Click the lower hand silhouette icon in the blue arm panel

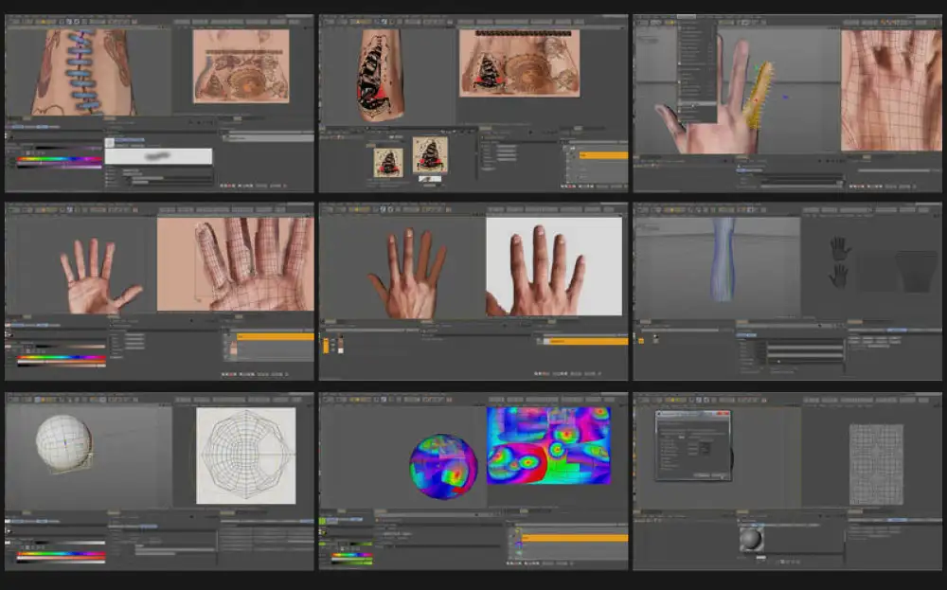838,276
